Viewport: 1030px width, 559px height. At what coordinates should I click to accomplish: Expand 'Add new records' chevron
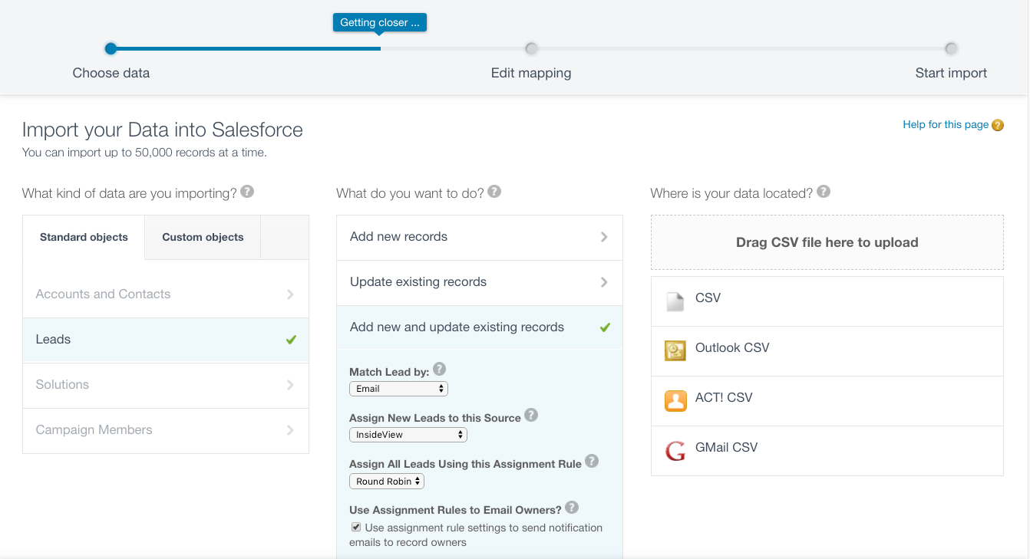pyautogui.click(x=604, y=237)
